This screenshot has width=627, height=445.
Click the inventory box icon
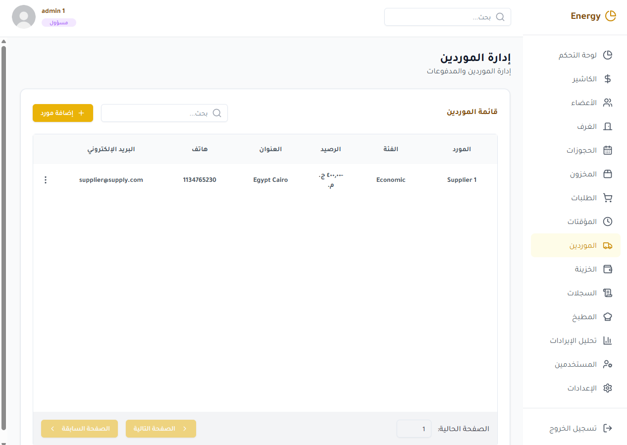pos(608,174)
